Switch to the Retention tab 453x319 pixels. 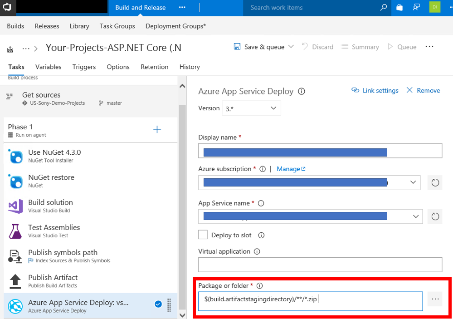(x=155, y=67)
